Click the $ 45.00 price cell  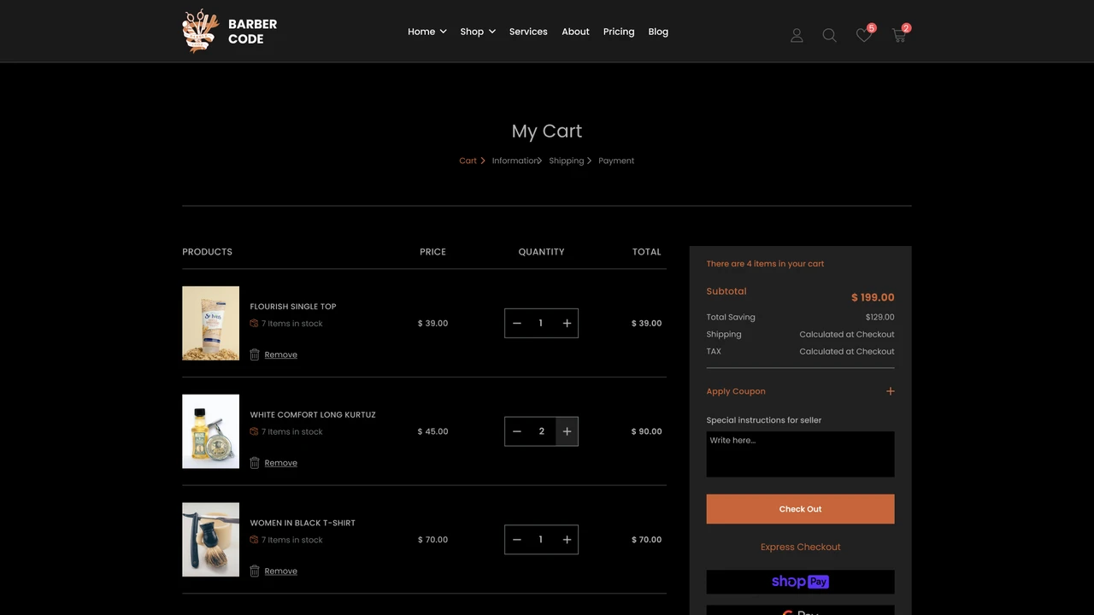point(432,431)
